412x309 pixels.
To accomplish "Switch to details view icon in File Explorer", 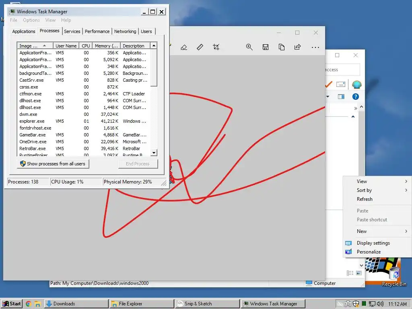I will point(350,273).
